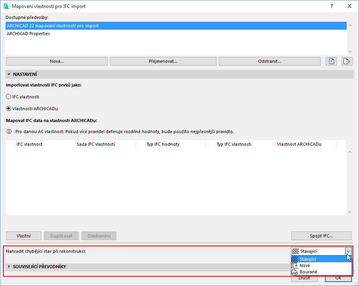Click the export preset icon button

coord(347,61)
